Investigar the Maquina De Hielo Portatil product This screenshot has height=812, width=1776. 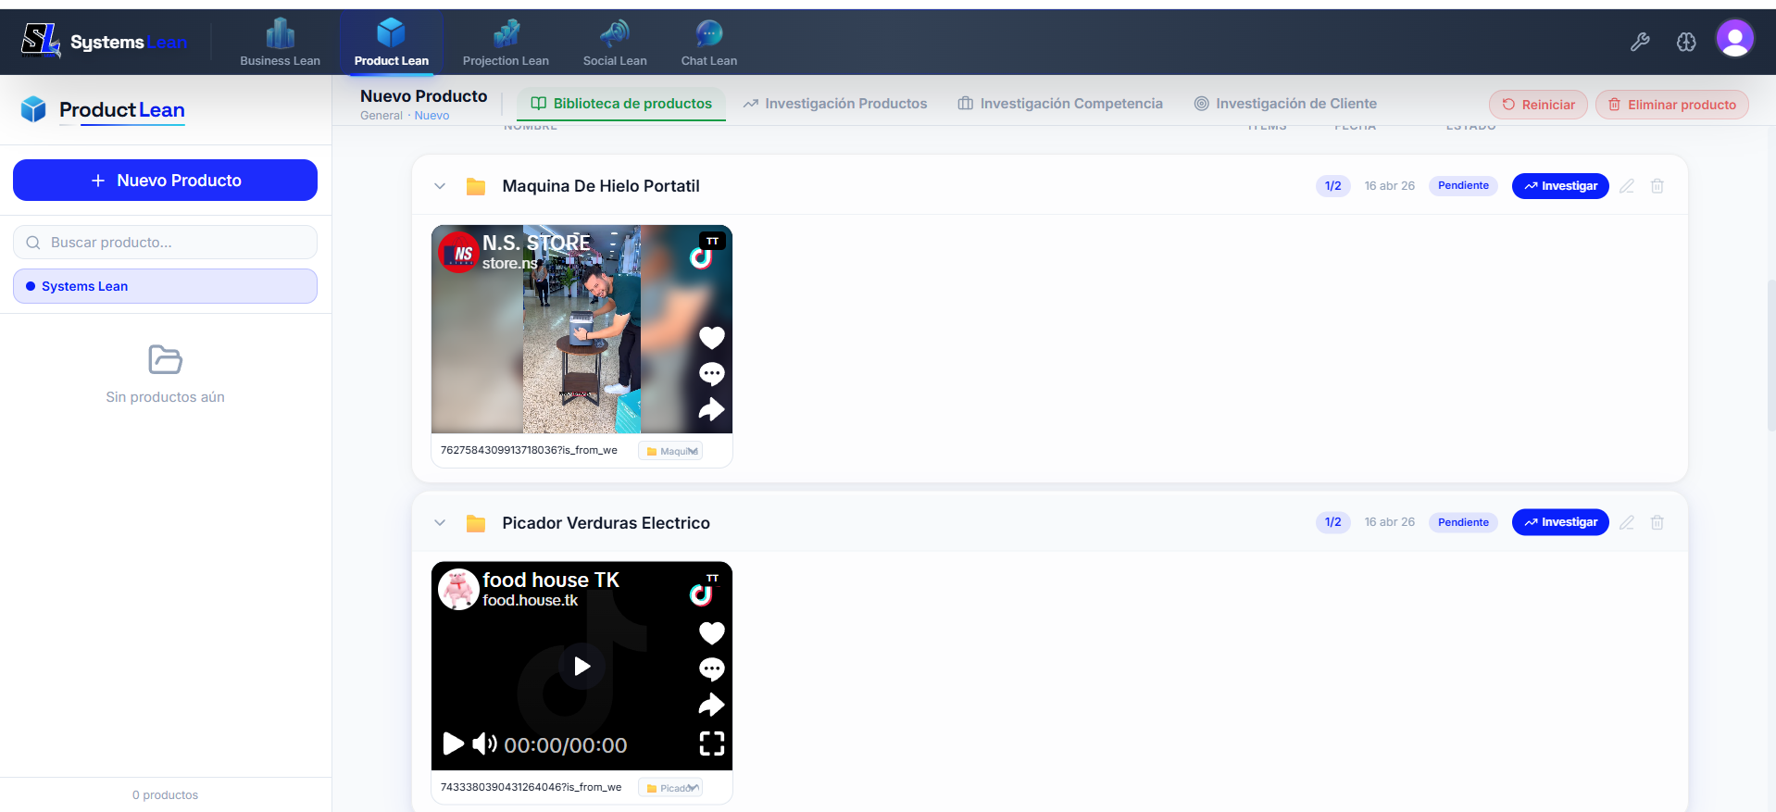pos(1560,186)
